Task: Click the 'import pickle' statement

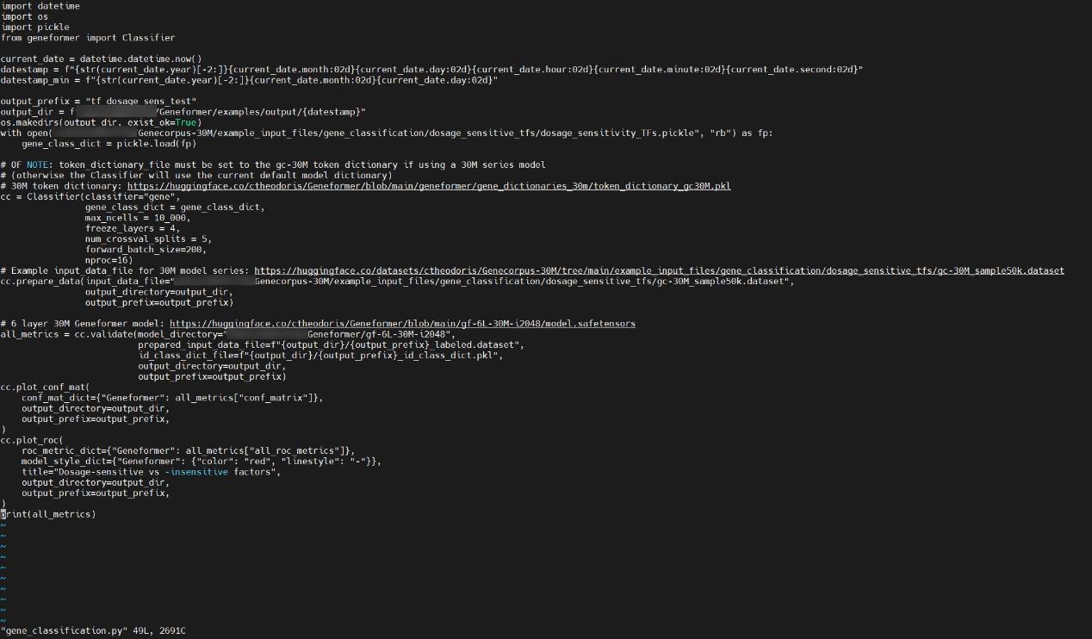Action: point(35,28)
